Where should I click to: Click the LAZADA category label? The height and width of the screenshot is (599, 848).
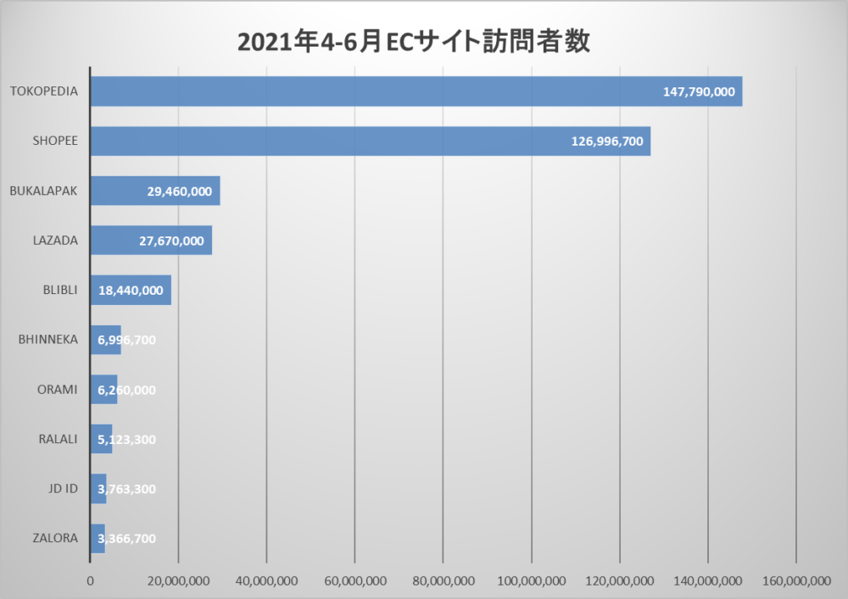(55, 241)
